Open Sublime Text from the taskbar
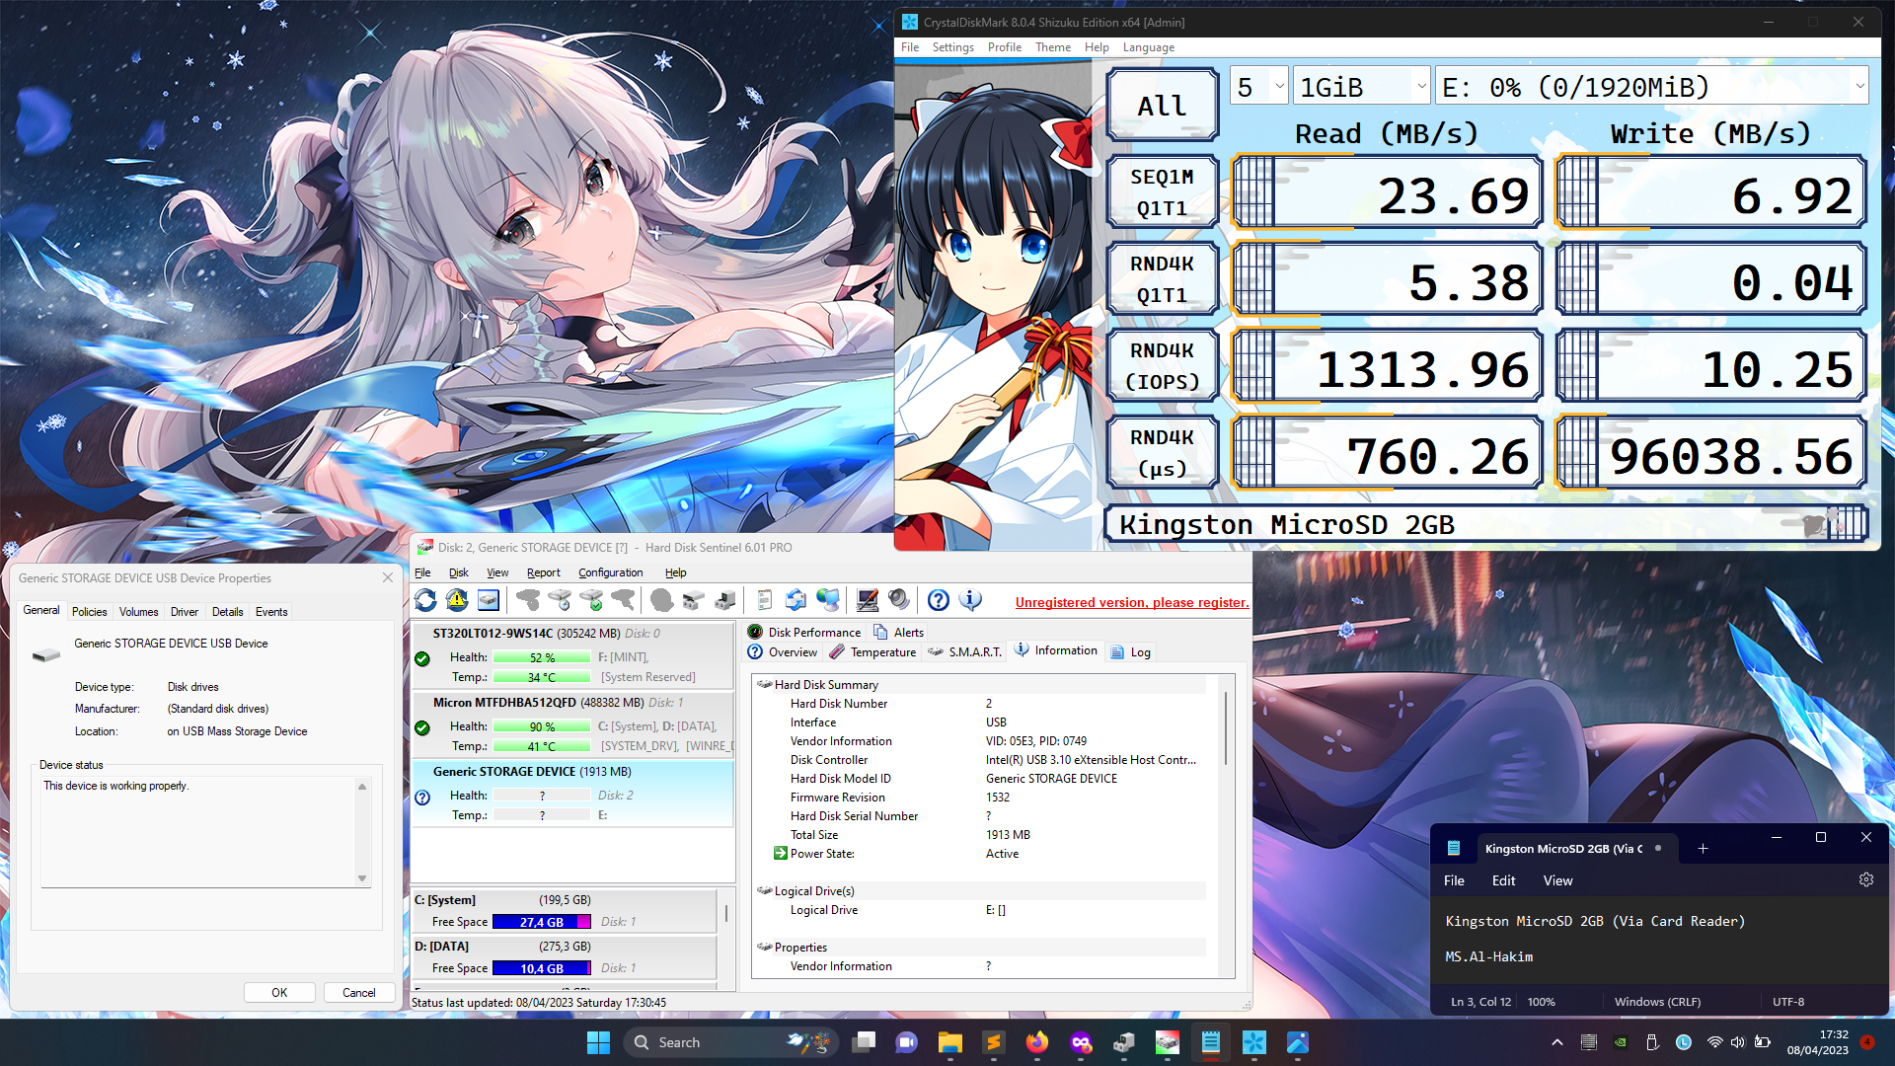The height and width of the screenshot is (1066, 1895). pos(993,1042)
